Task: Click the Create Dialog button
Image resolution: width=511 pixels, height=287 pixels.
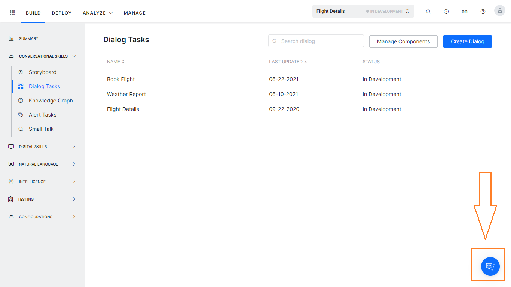Action: pos(468,41)
